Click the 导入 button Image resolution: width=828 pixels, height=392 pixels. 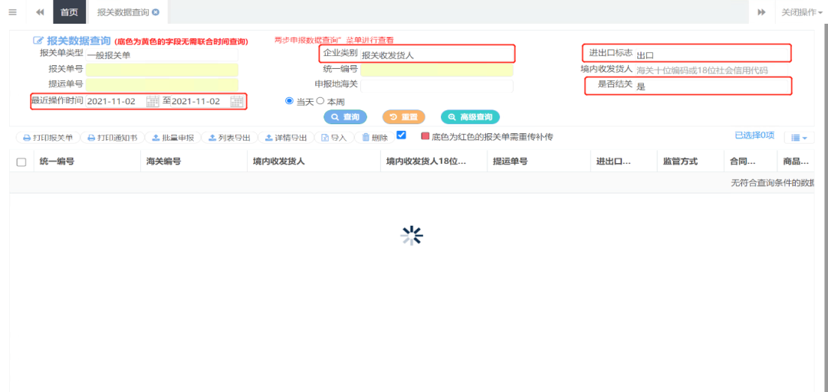[333, 138]
